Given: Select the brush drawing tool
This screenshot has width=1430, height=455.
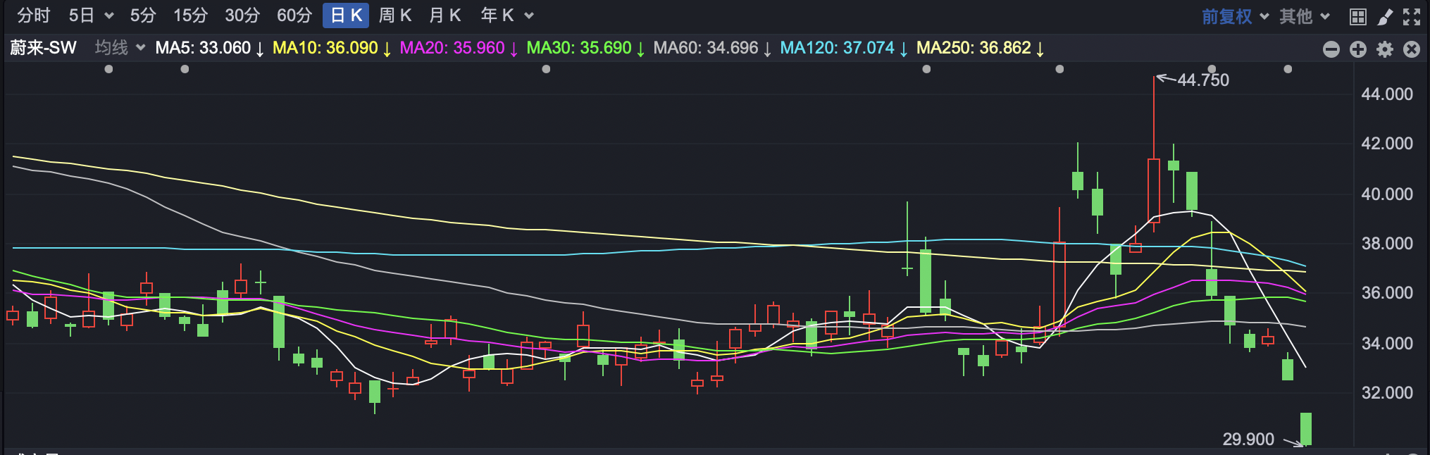Looking at the screenshot, I should coord(1385,16).
